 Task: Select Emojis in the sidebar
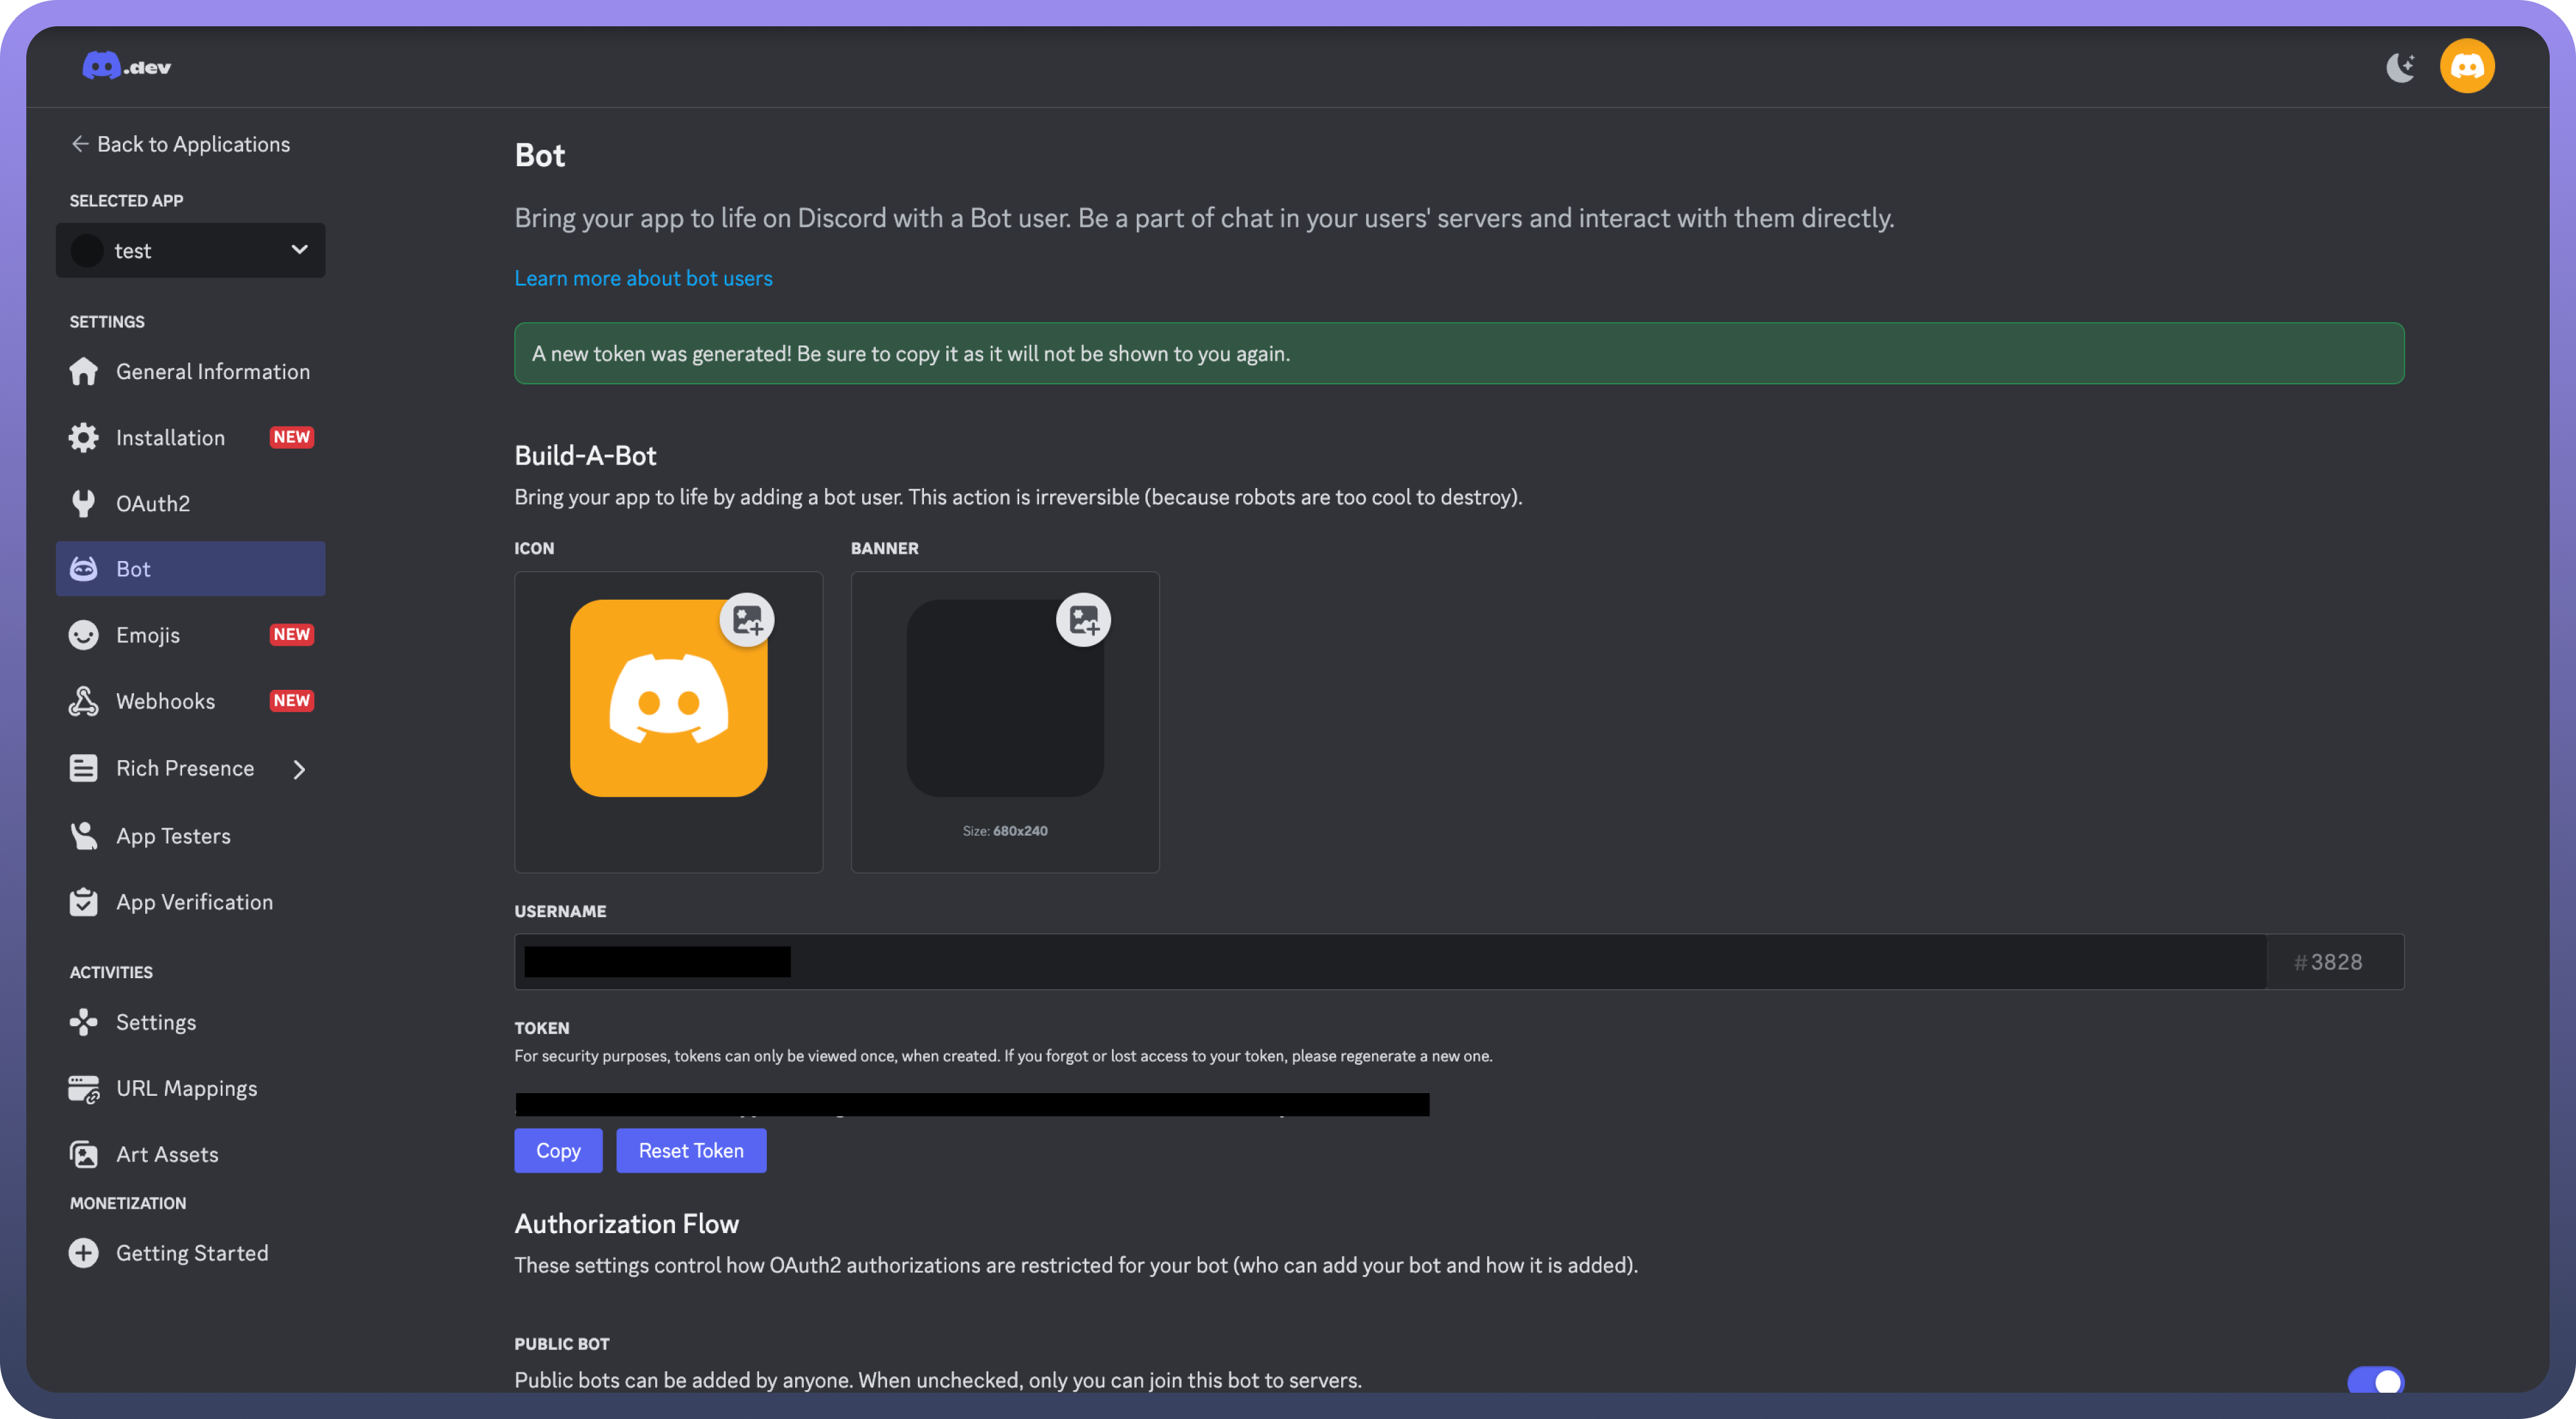(148, 635)
